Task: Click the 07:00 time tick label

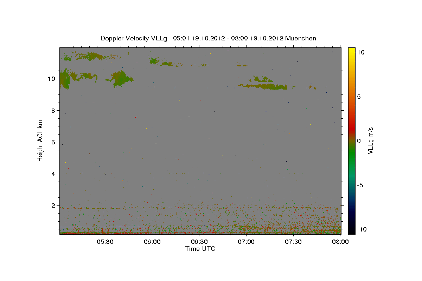Action: (x=246, y=242)
